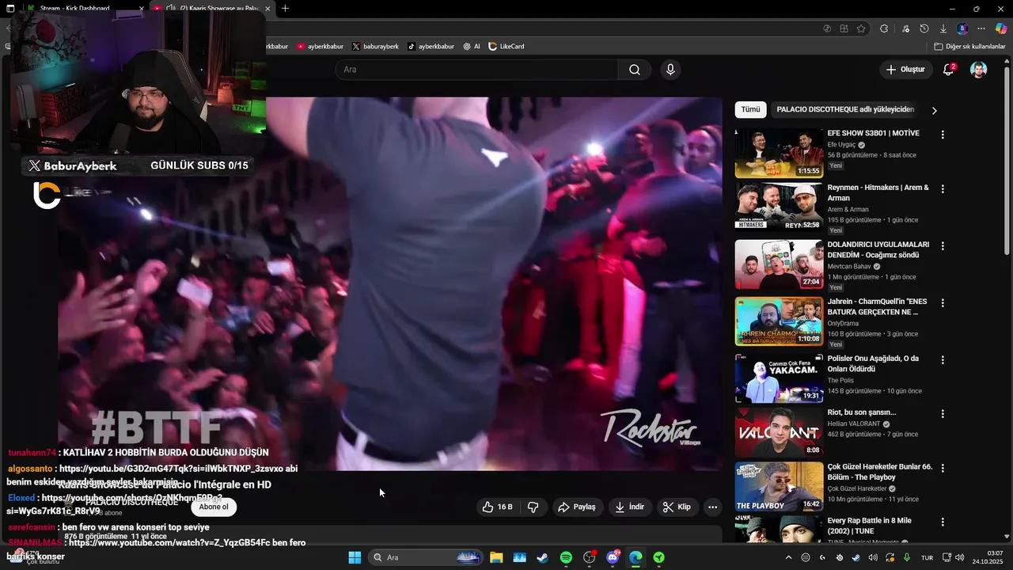The width and height of the screenshot is (1013, 570).
Task: Open options for Reynmen Hitmakers video
Action: pos(943,189)
